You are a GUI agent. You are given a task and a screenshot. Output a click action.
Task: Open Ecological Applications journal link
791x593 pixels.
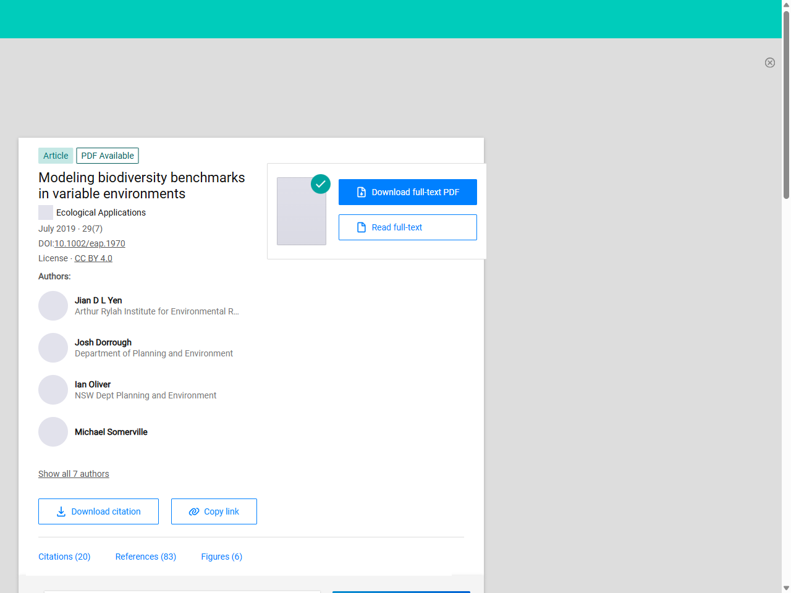coord(101,212)
